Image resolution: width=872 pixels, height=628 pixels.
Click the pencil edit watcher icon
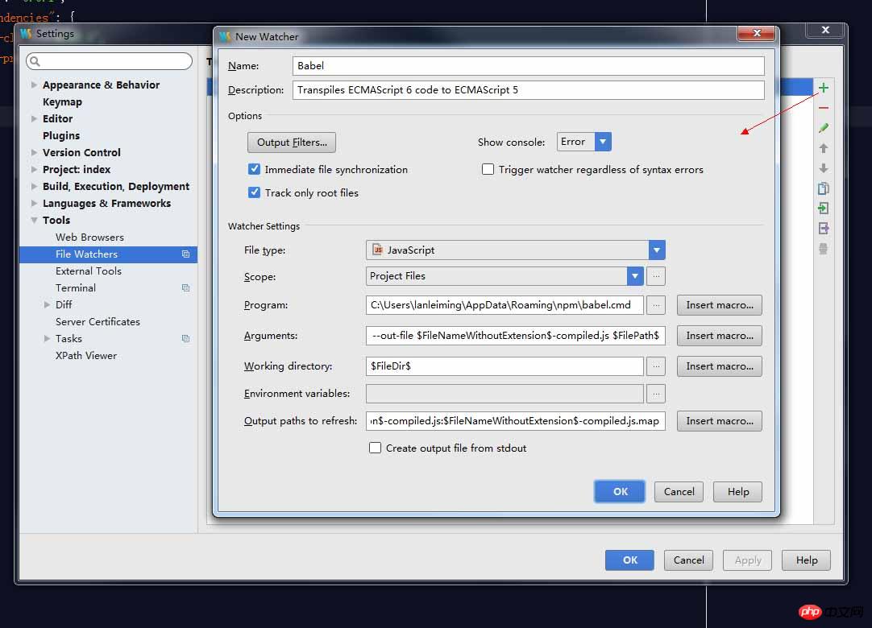point(824,128)
